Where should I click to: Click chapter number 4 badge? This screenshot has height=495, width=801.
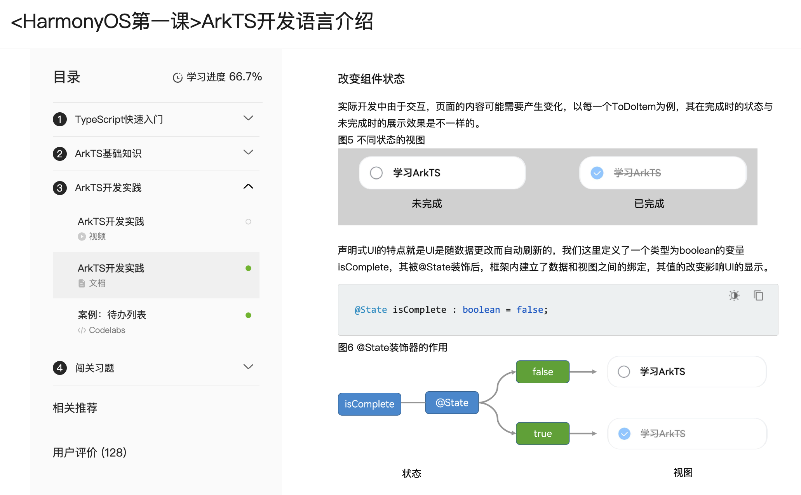point(60,368)
